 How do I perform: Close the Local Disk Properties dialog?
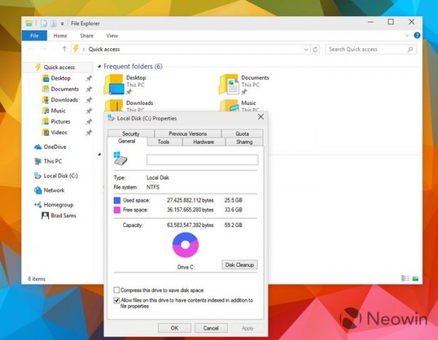point(261,117)
